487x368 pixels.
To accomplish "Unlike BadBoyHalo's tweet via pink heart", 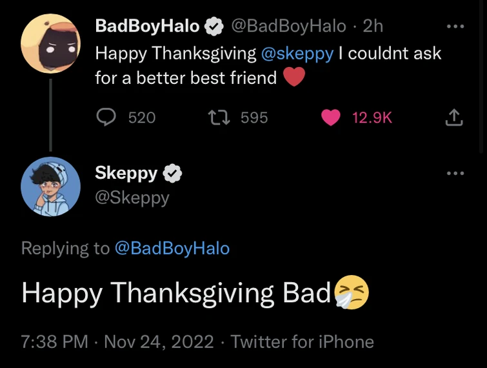I will tap(331, 117).
